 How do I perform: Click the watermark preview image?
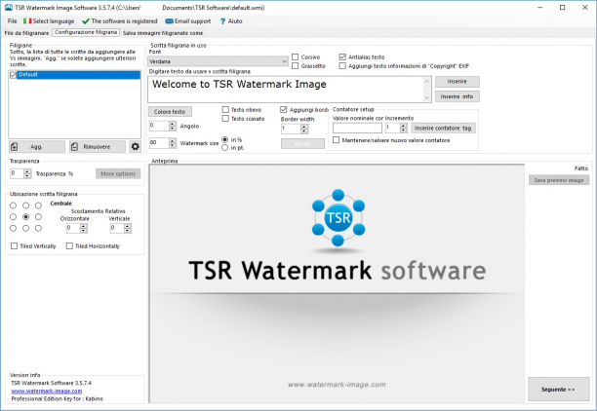point(337,283)
